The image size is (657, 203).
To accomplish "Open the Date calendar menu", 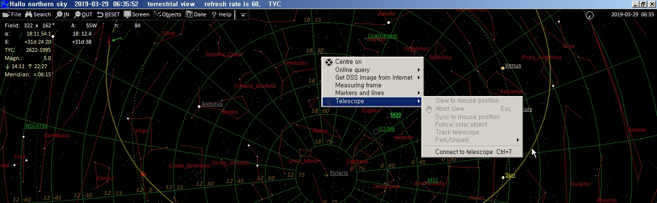I will (x=189, y=14).
